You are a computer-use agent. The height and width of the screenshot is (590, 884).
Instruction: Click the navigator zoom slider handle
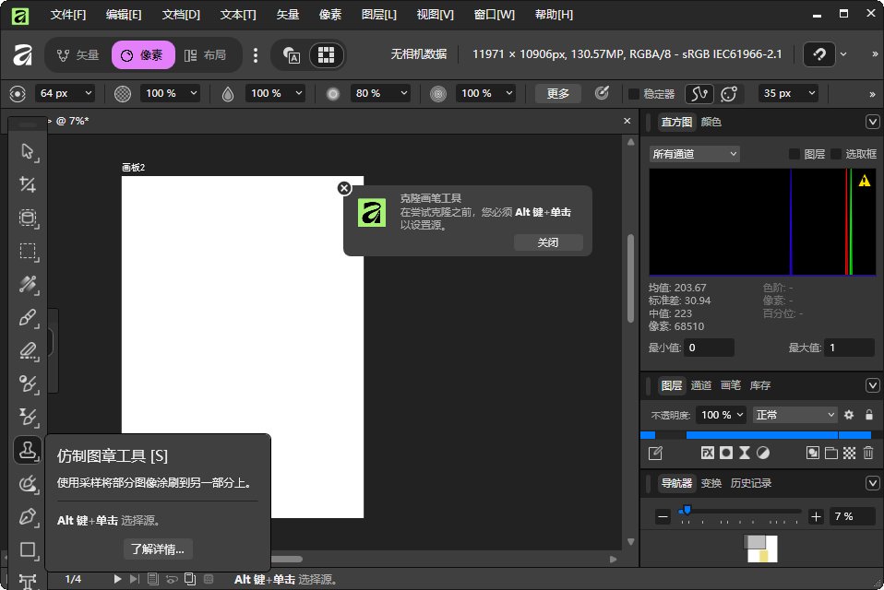tap(687, 510)
